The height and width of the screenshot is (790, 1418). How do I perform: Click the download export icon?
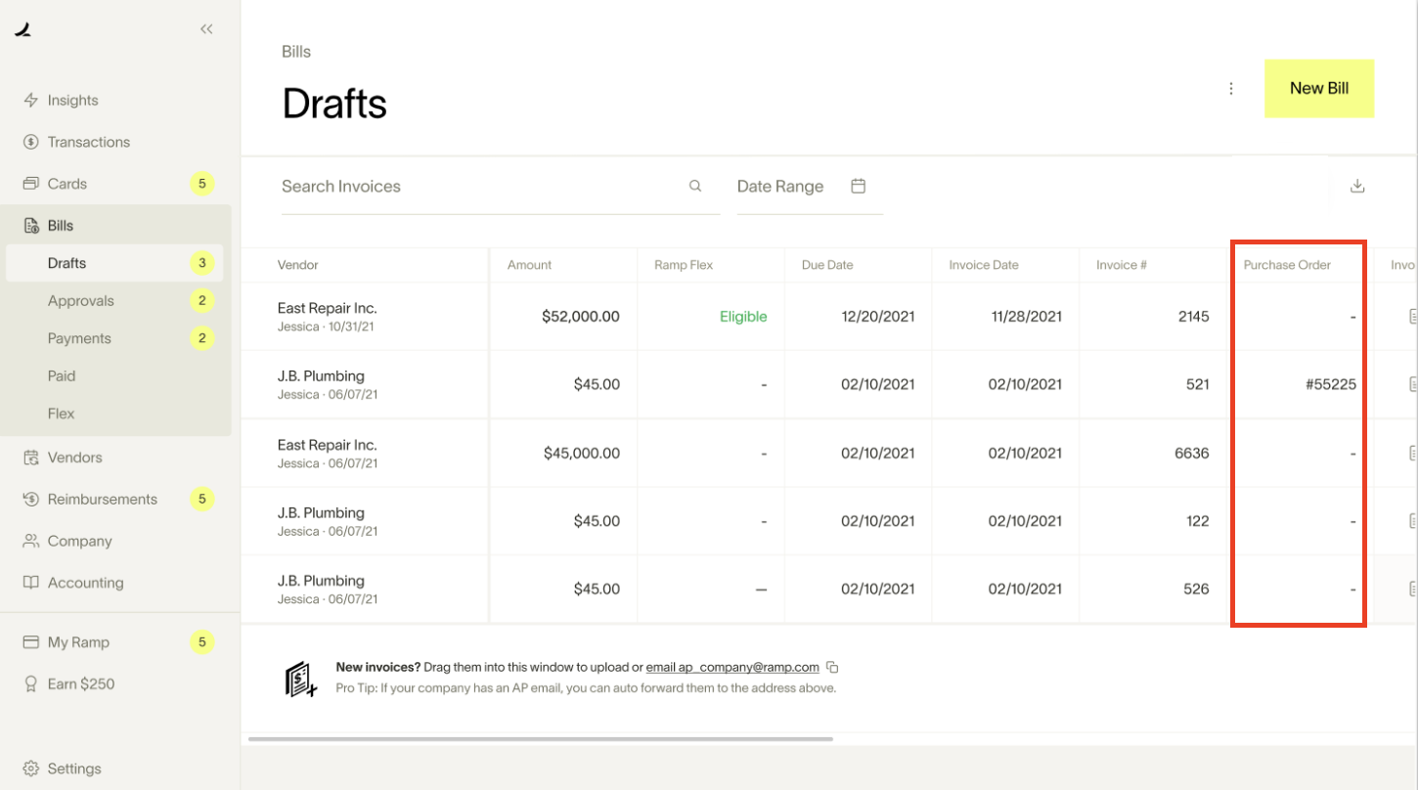pos(1357,186)
